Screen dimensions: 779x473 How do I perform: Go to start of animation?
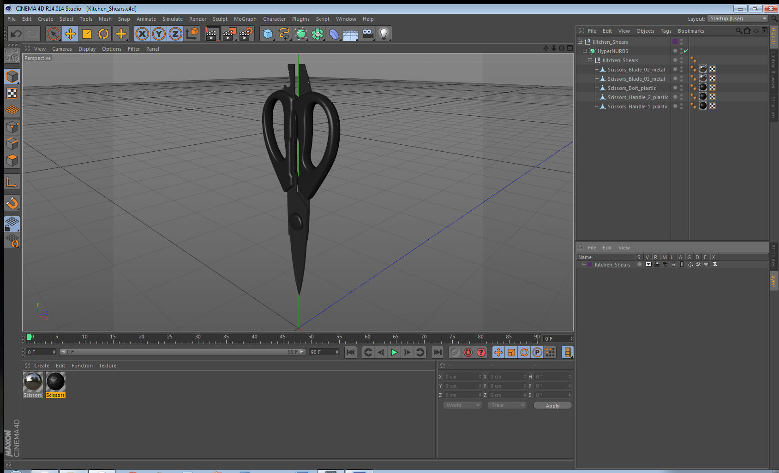pos(351,352)
